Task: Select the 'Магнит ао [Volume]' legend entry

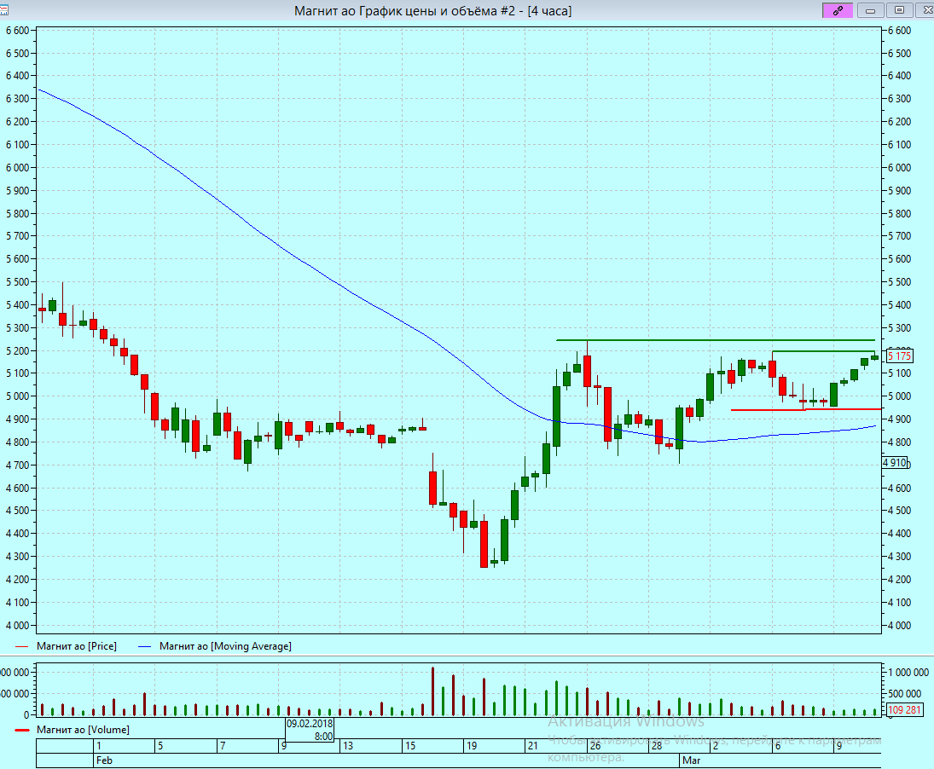Action: [83, 729]
